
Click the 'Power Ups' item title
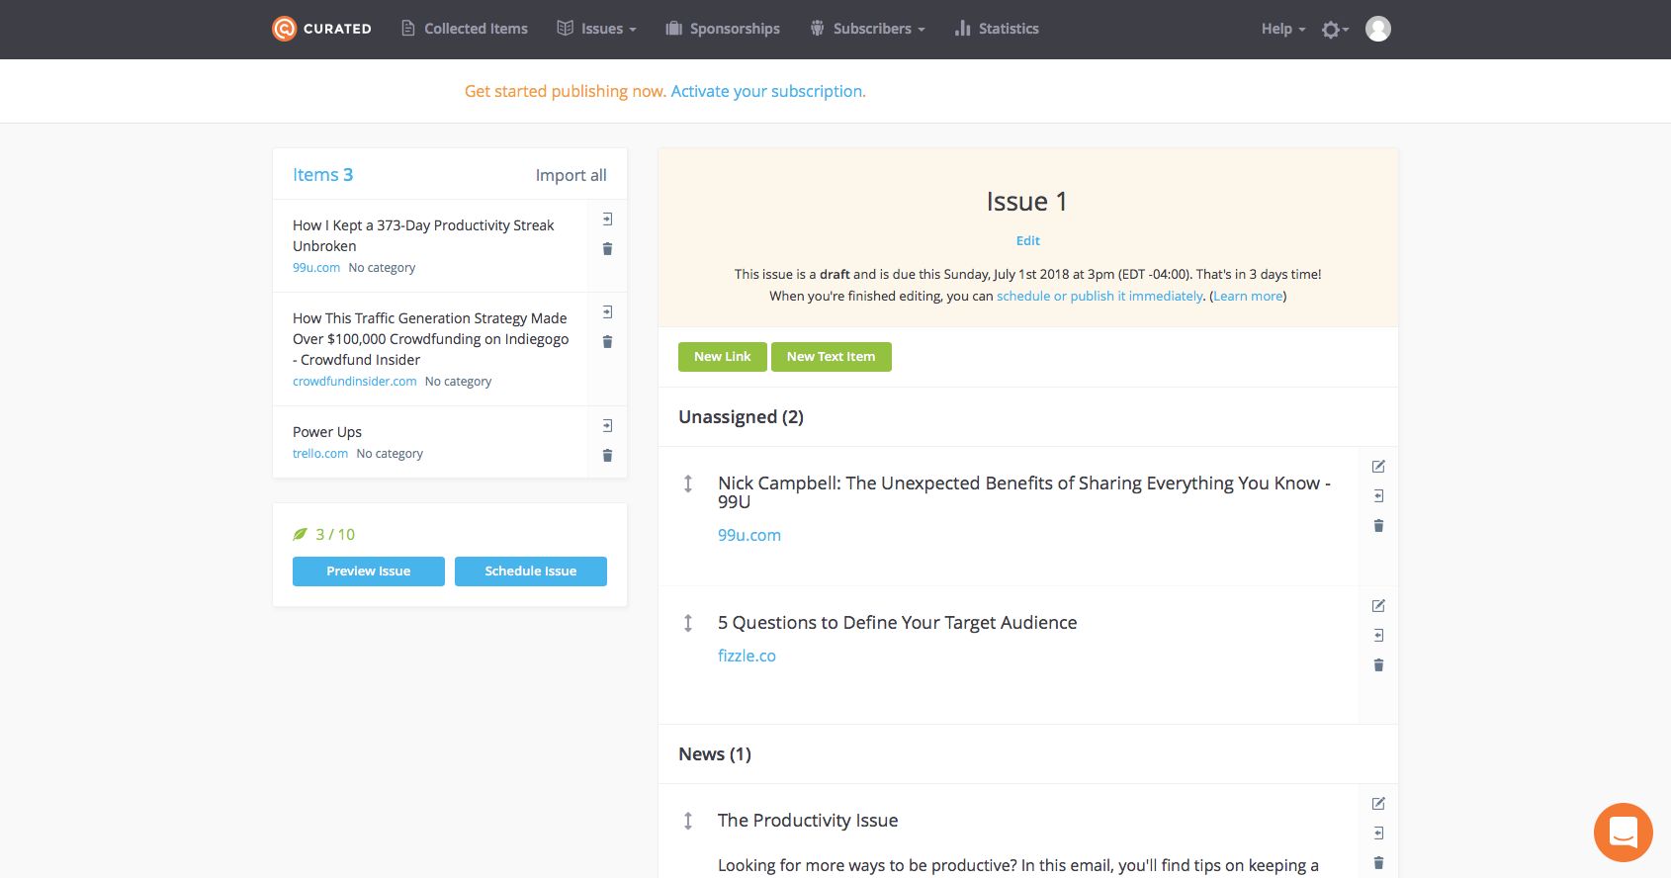pyautogui.click(x=327, y=432)
